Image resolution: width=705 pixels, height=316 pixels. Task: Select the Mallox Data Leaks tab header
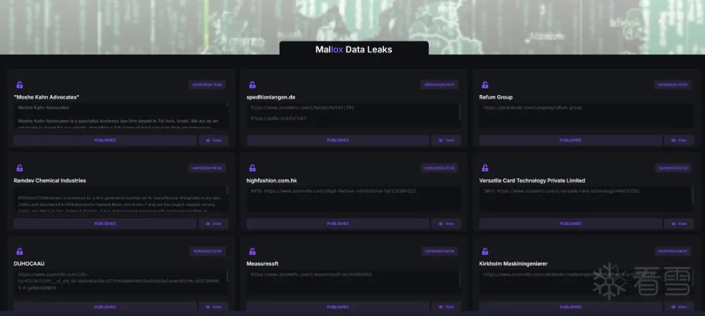354,49
